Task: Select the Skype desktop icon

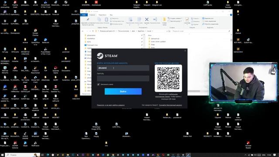Action: (x=25, y=144)
